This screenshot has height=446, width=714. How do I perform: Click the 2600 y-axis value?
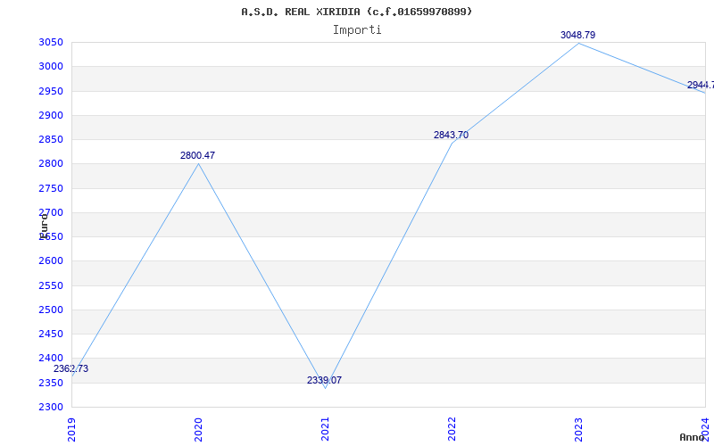point(51,261)
